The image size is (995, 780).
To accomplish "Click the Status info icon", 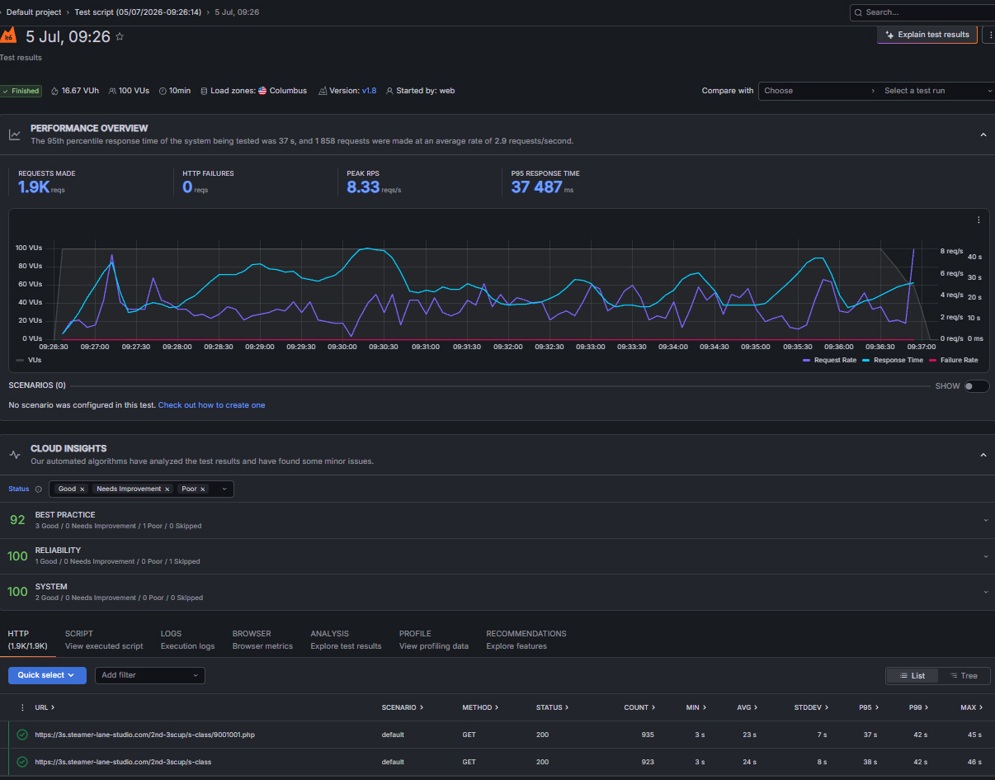I will click(x=39, y=489).
